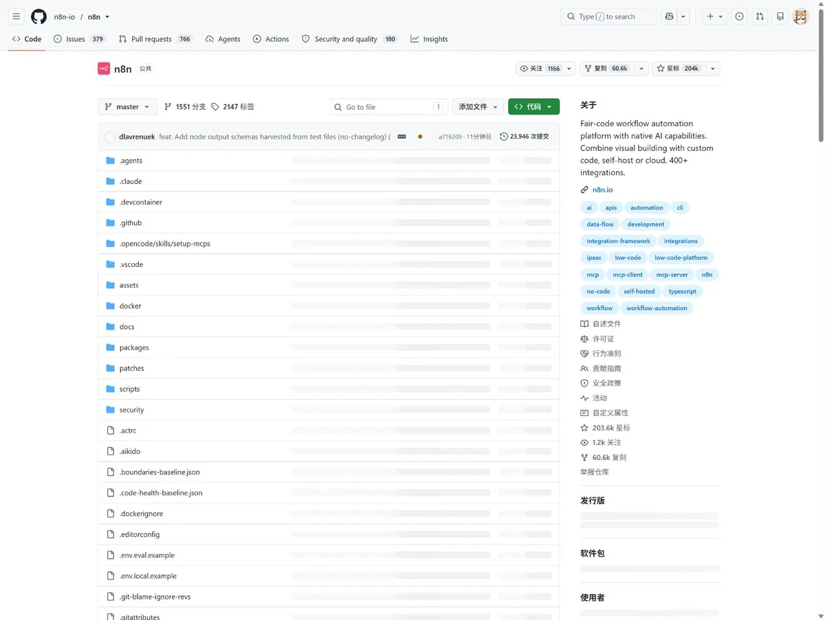Click the n8n repository logo

104,69
